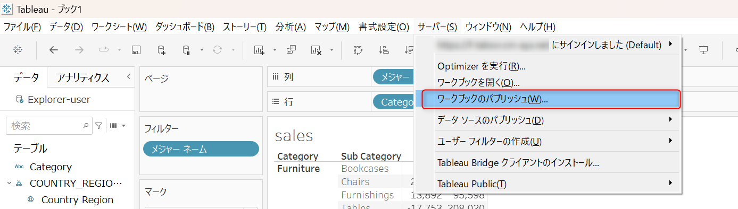Open the ウィンドウ(N) menu

(x=488, y=27)
